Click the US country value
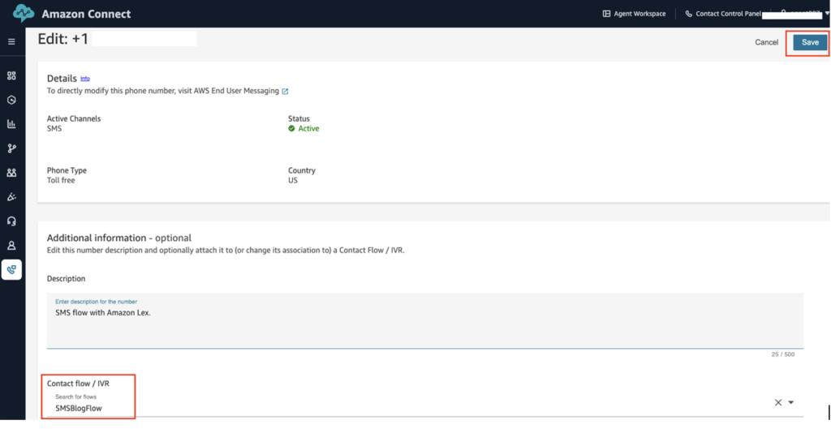Screen dimensions: 831x429 click(x=293, y=181)
